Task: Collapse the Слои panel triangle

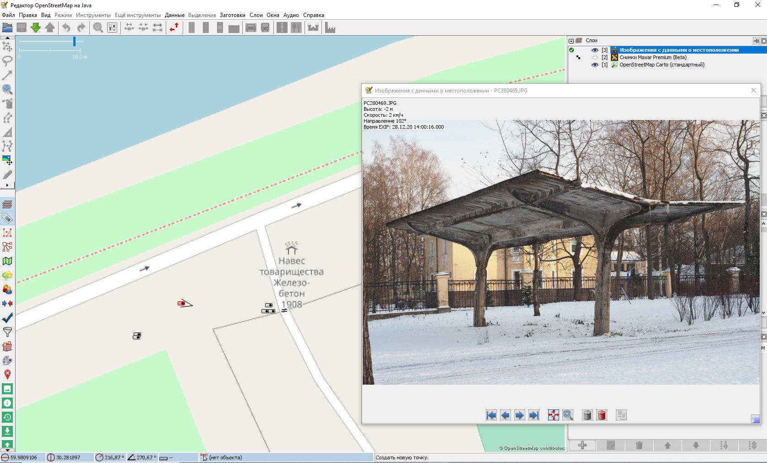Action: coord(571,41)
